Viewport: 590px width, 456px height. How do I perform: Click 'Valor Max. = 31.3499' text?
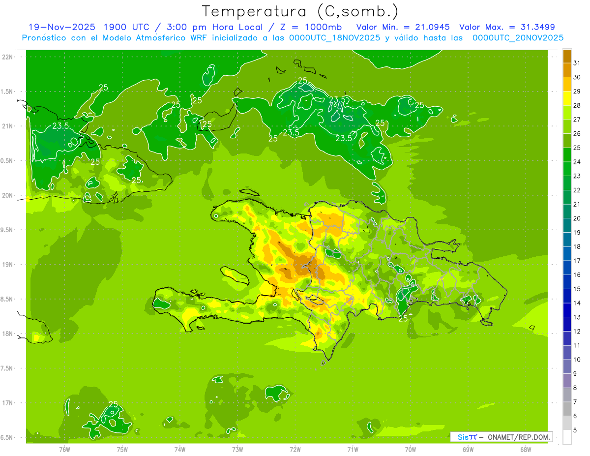point(507,27)
